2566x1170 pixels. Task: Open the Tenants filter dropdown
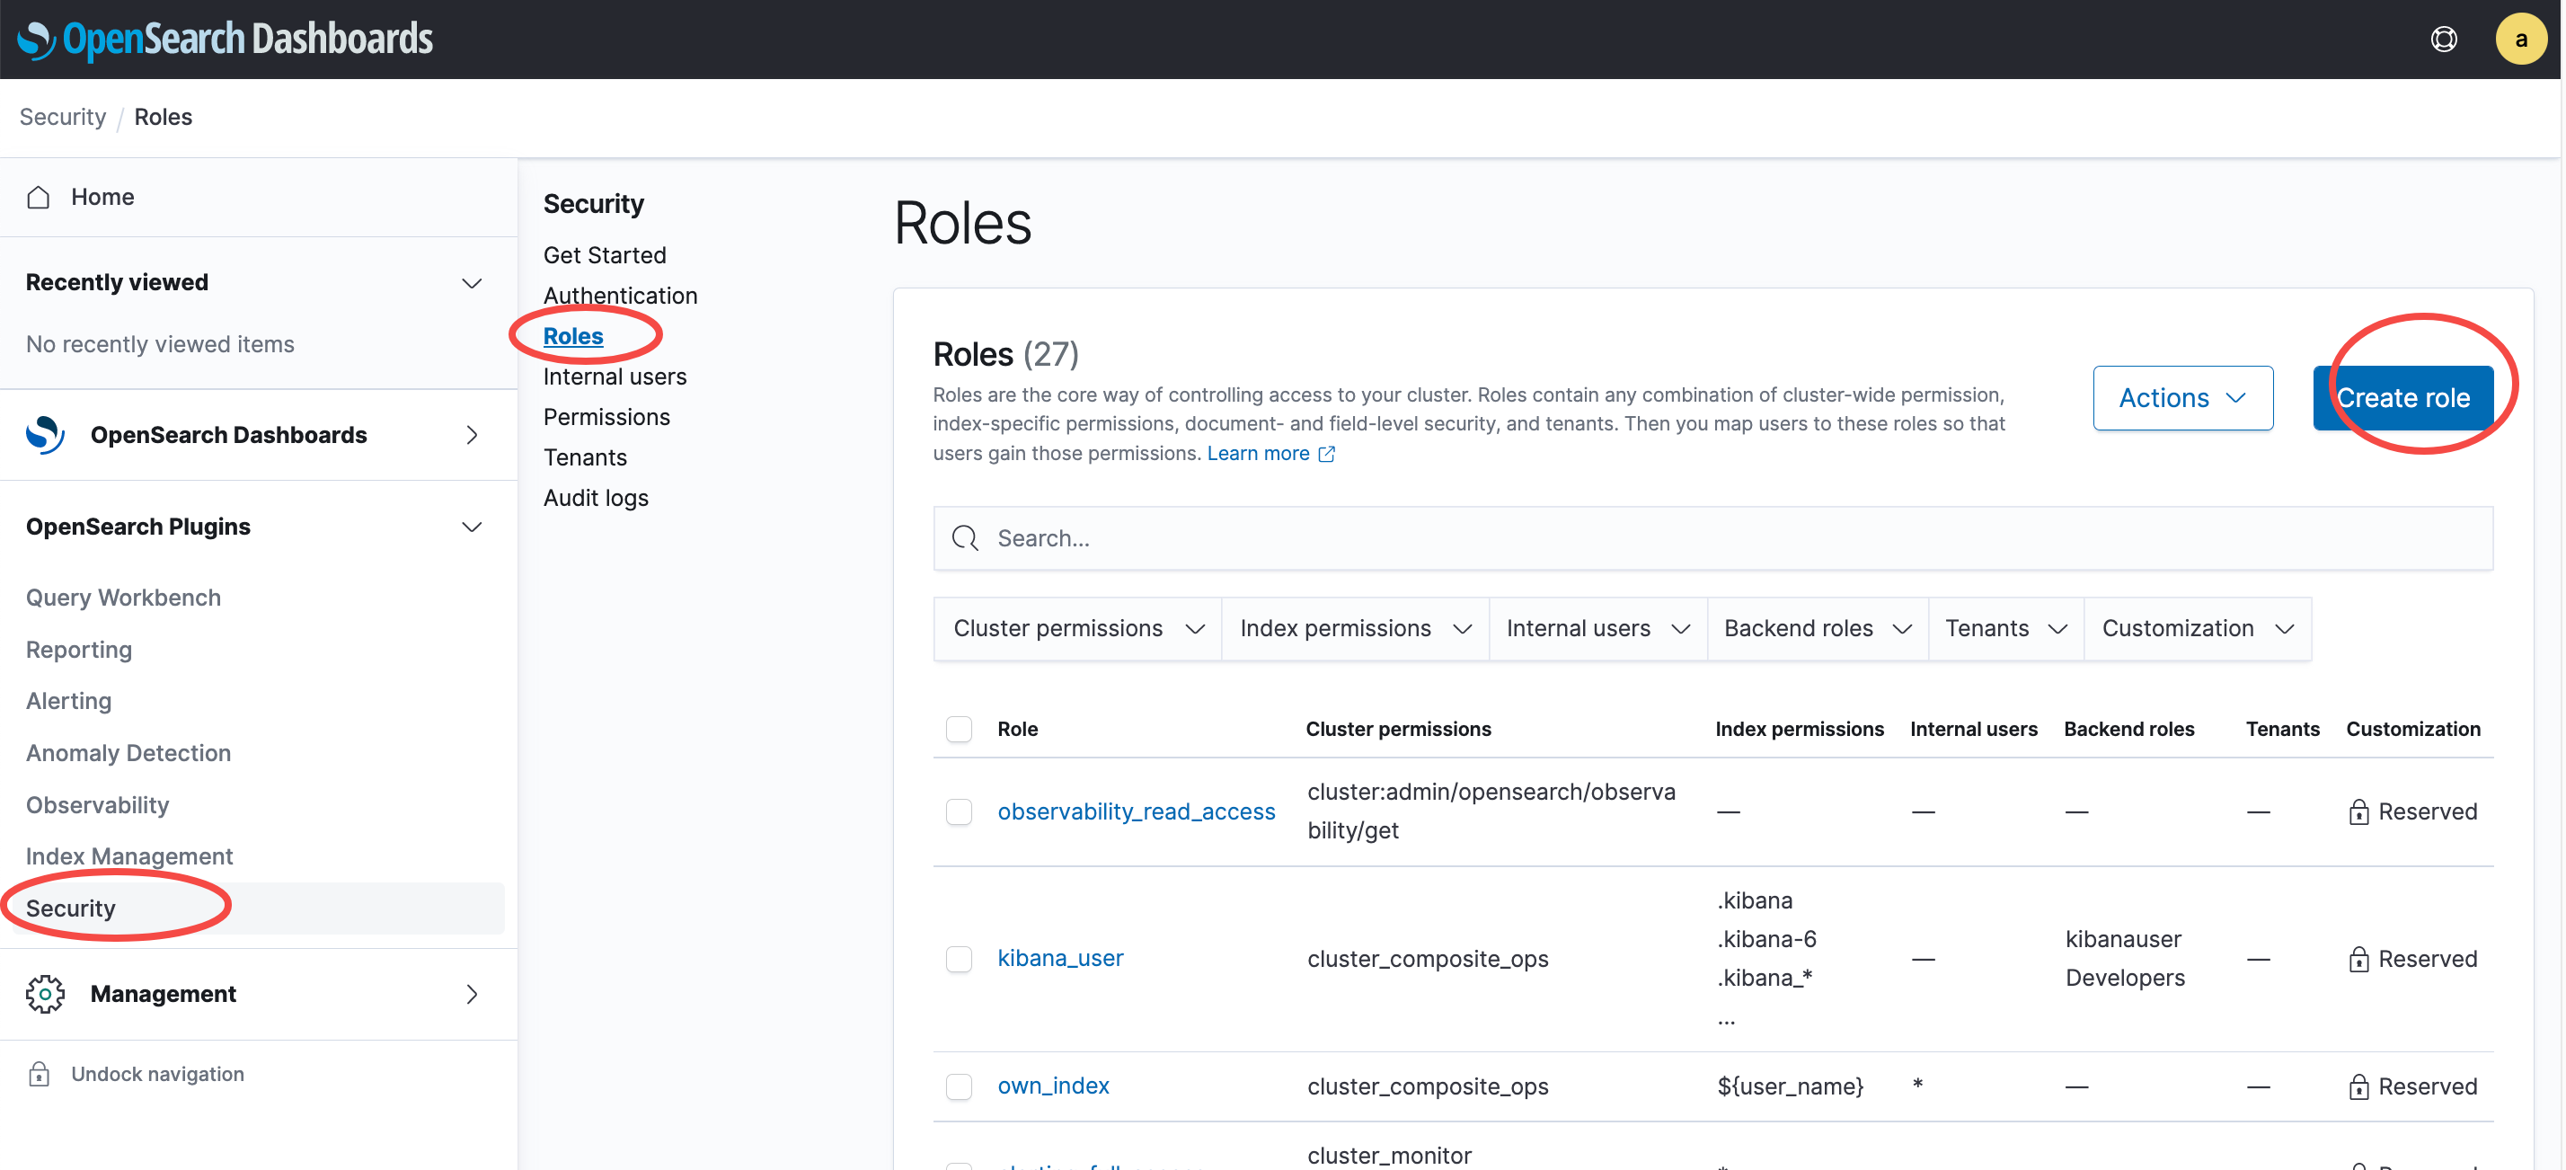2006,628
